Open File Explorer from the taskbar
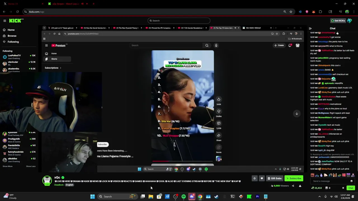The image size is (358, 201). coord(151,197)
